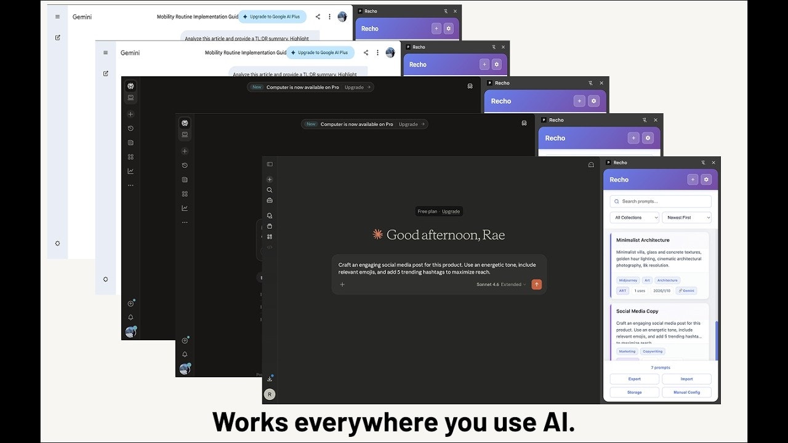Open Chats in the Claude sidebar
Viewport: 788px width, 443px height.
tap(270, 215)
